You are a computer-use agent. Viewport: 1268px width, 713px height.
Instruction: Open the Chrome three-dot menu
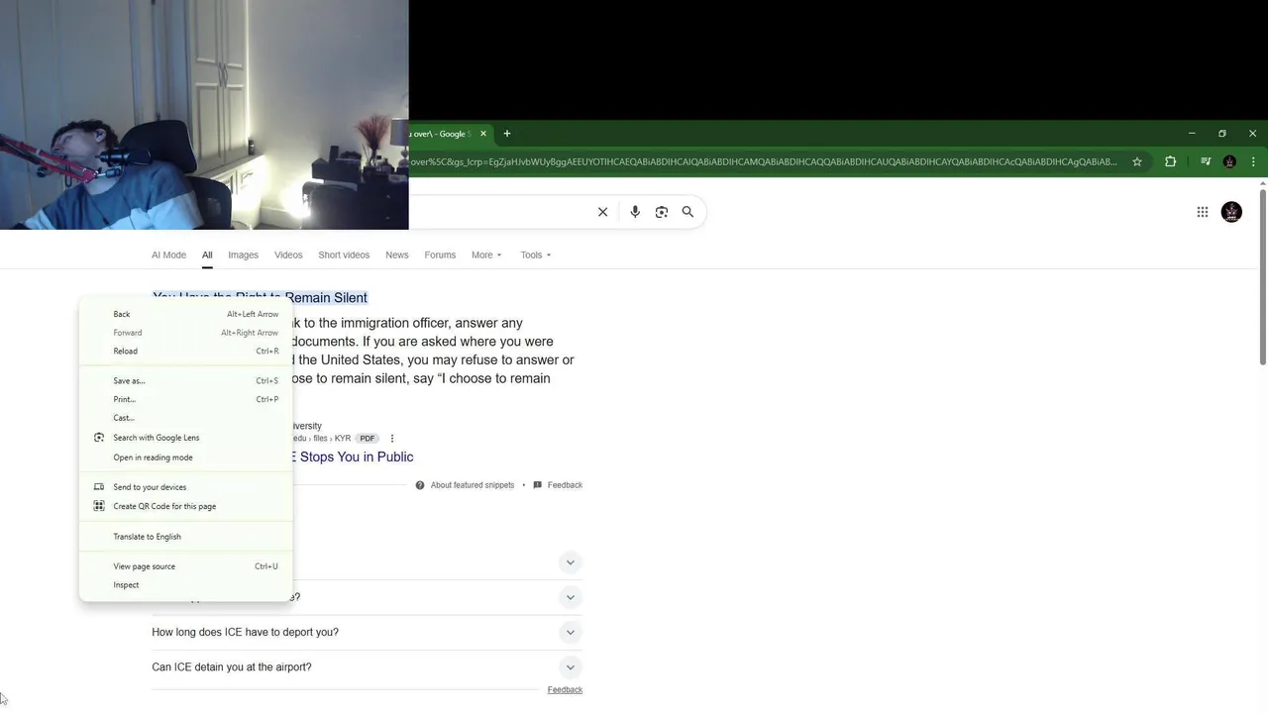1253,161
